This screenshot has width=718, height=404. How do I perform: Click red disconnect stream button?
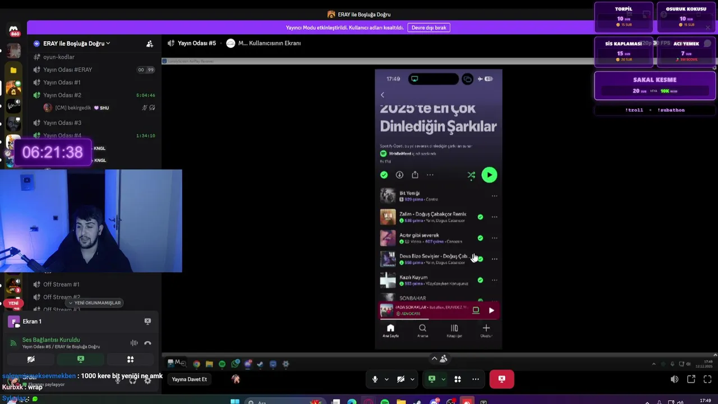pos(501,379)
